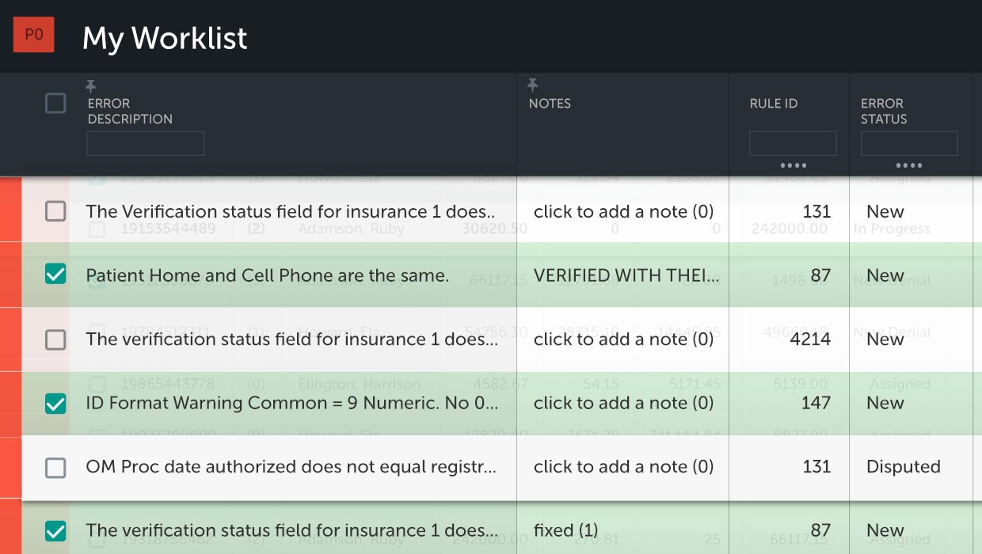Click inside the Error Description filter field

[145, 143]
